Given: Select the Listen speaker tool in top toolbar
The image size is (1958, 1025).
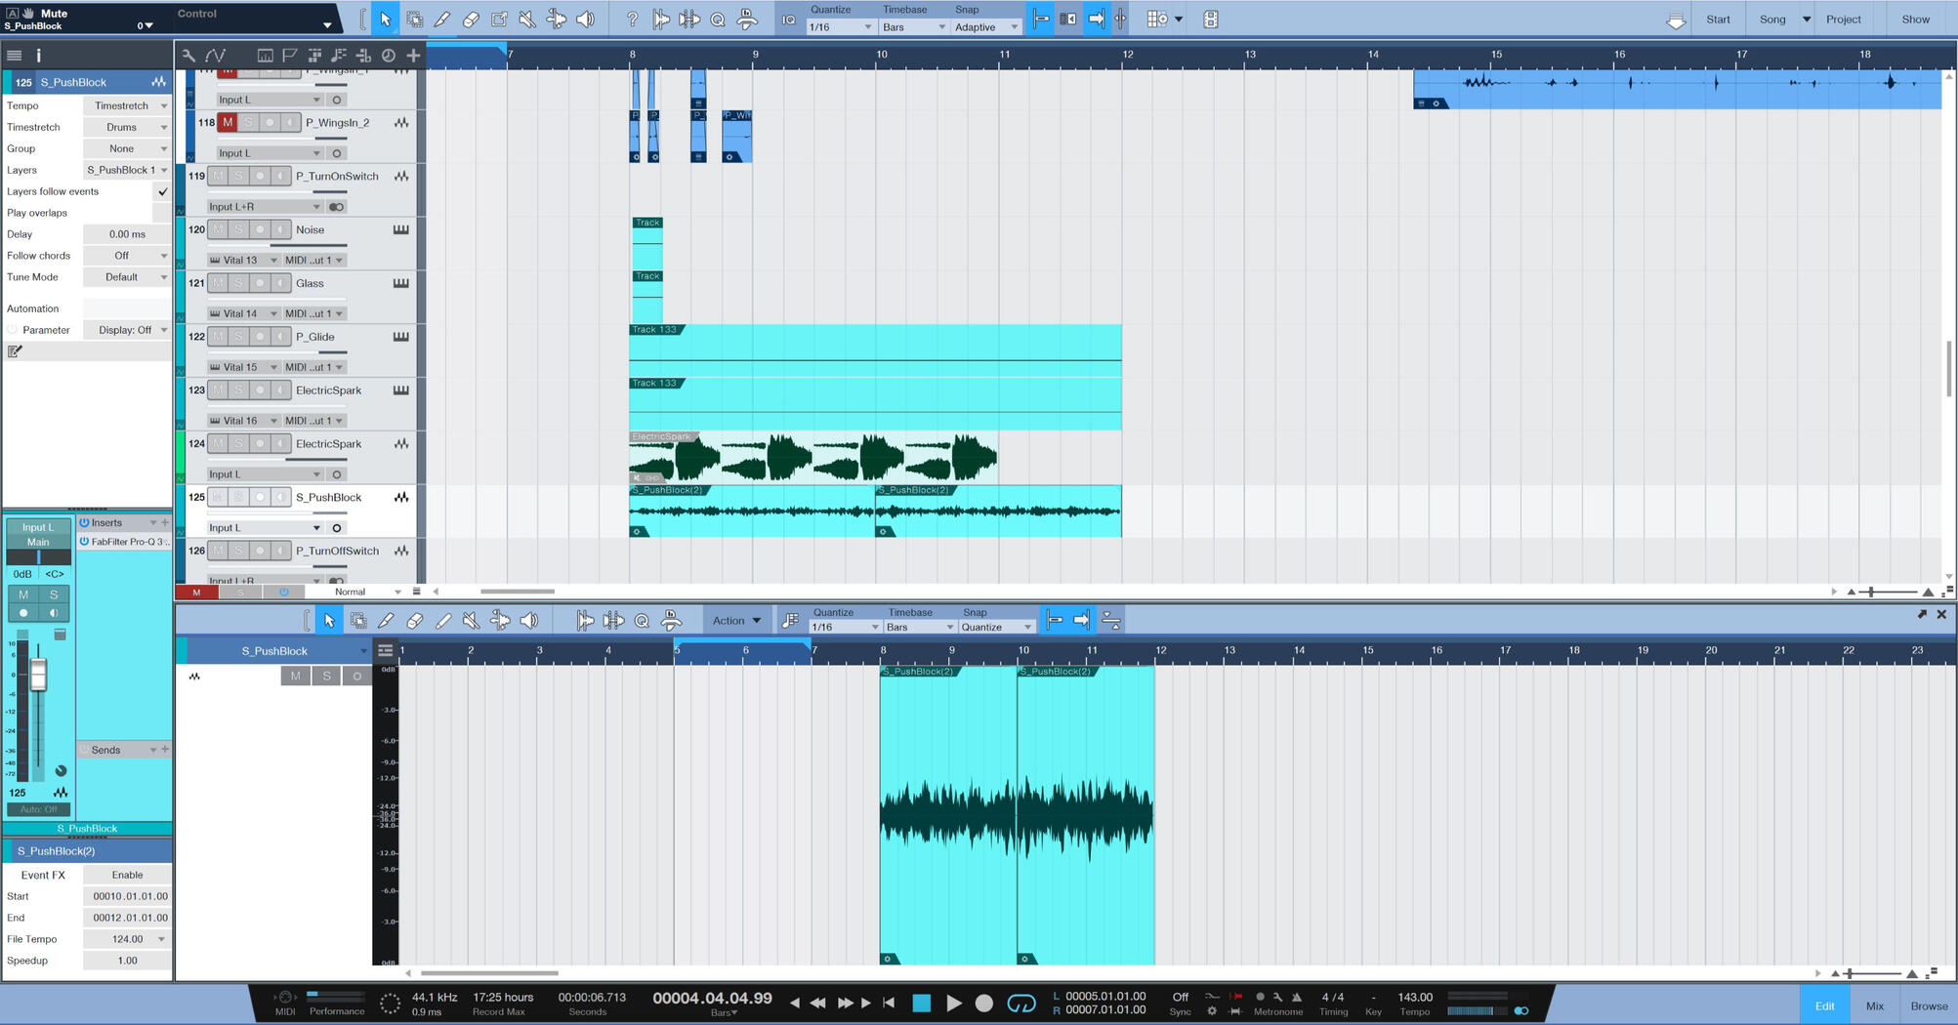Looking at the screenshot, I should (x=585, y=20).
